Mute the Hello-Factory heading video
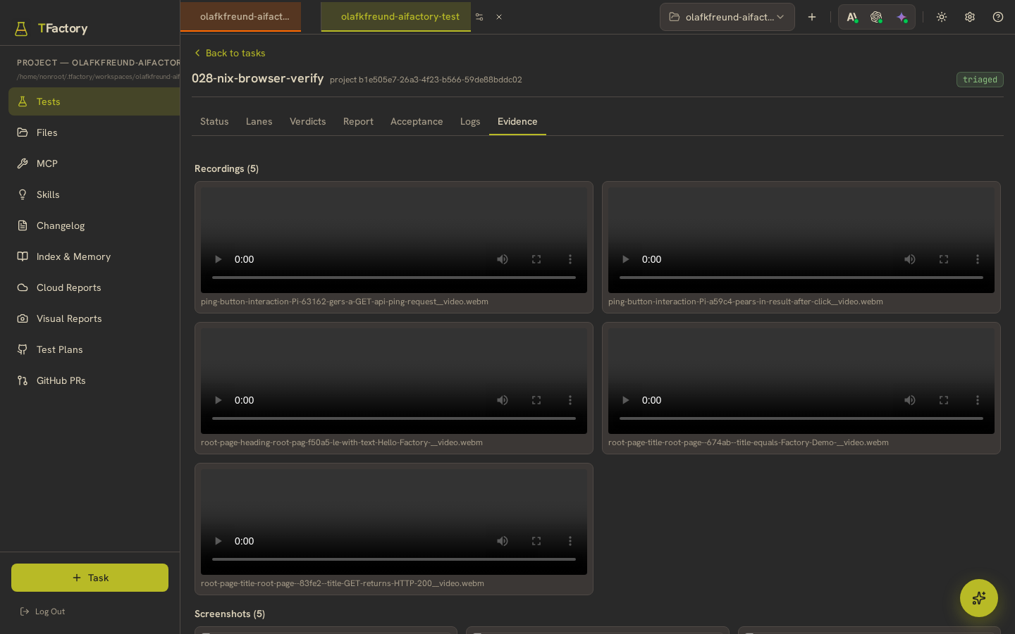 (x=503, y=400)
